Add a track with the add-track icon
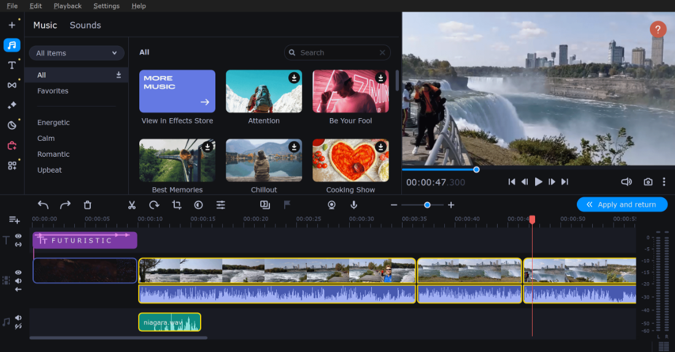Image resolution: width=675 pixels, height=352 pixels. tap(14, 220)
